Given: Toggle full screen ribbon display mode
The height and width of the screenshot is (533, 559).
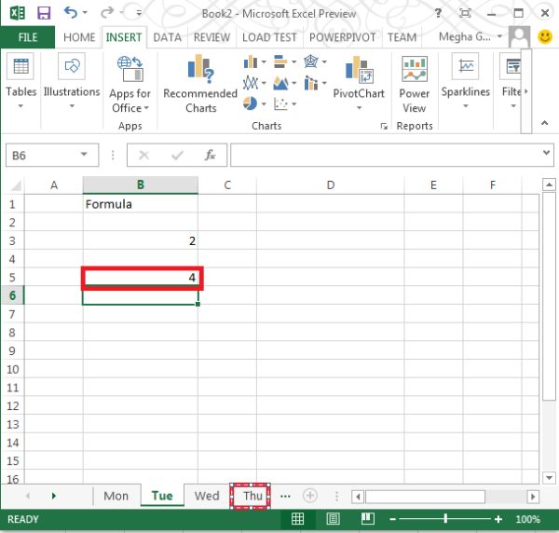Looking at the screenshot, I should (465, 14).
